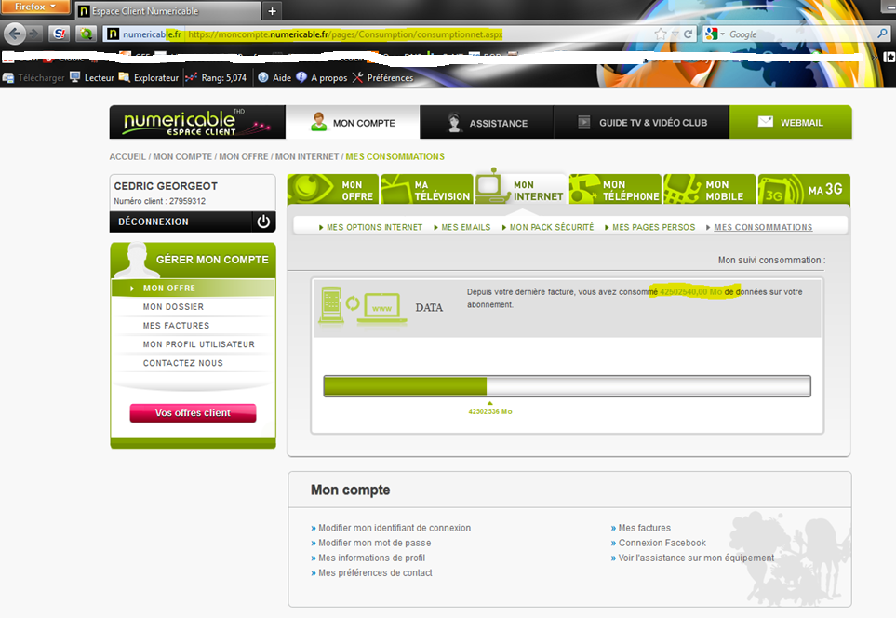Click the DATA server and laptop icon
Viewport: 896px width, 618px height.
363,306
